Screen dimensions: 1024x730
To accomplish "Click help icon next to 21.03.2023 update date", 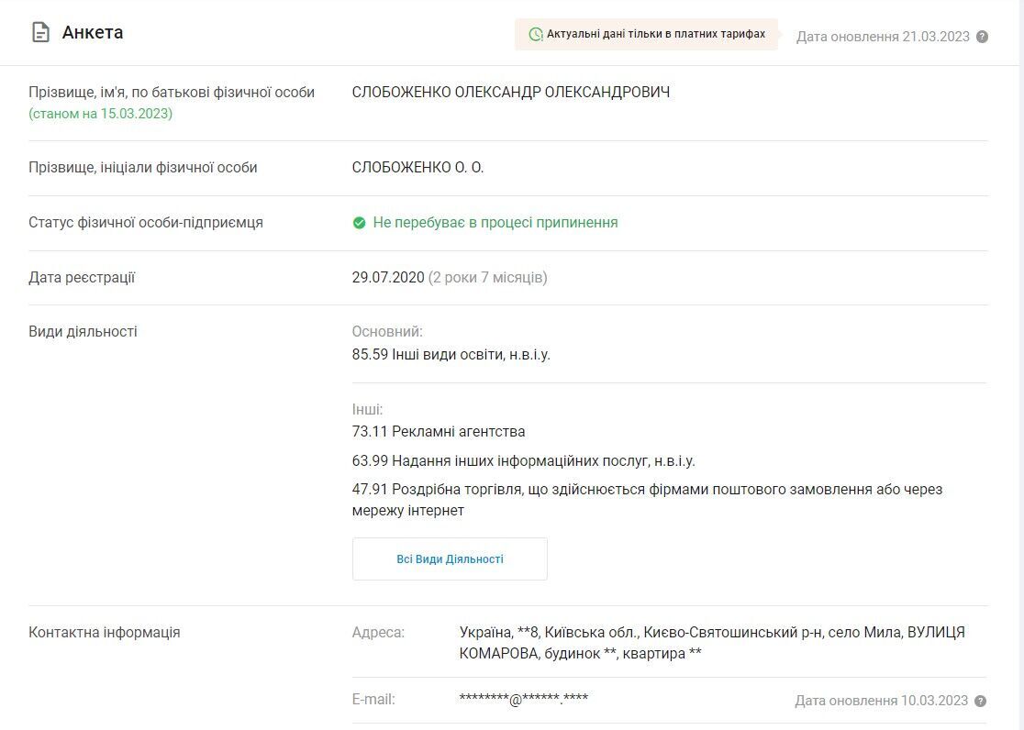I will [982, 37].
